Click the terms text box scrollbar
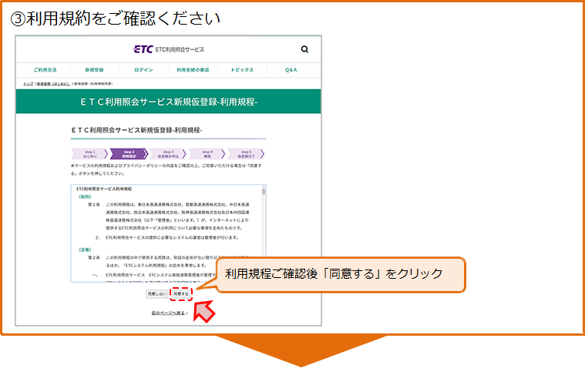585x385 pixels. [x=263, y=231]
